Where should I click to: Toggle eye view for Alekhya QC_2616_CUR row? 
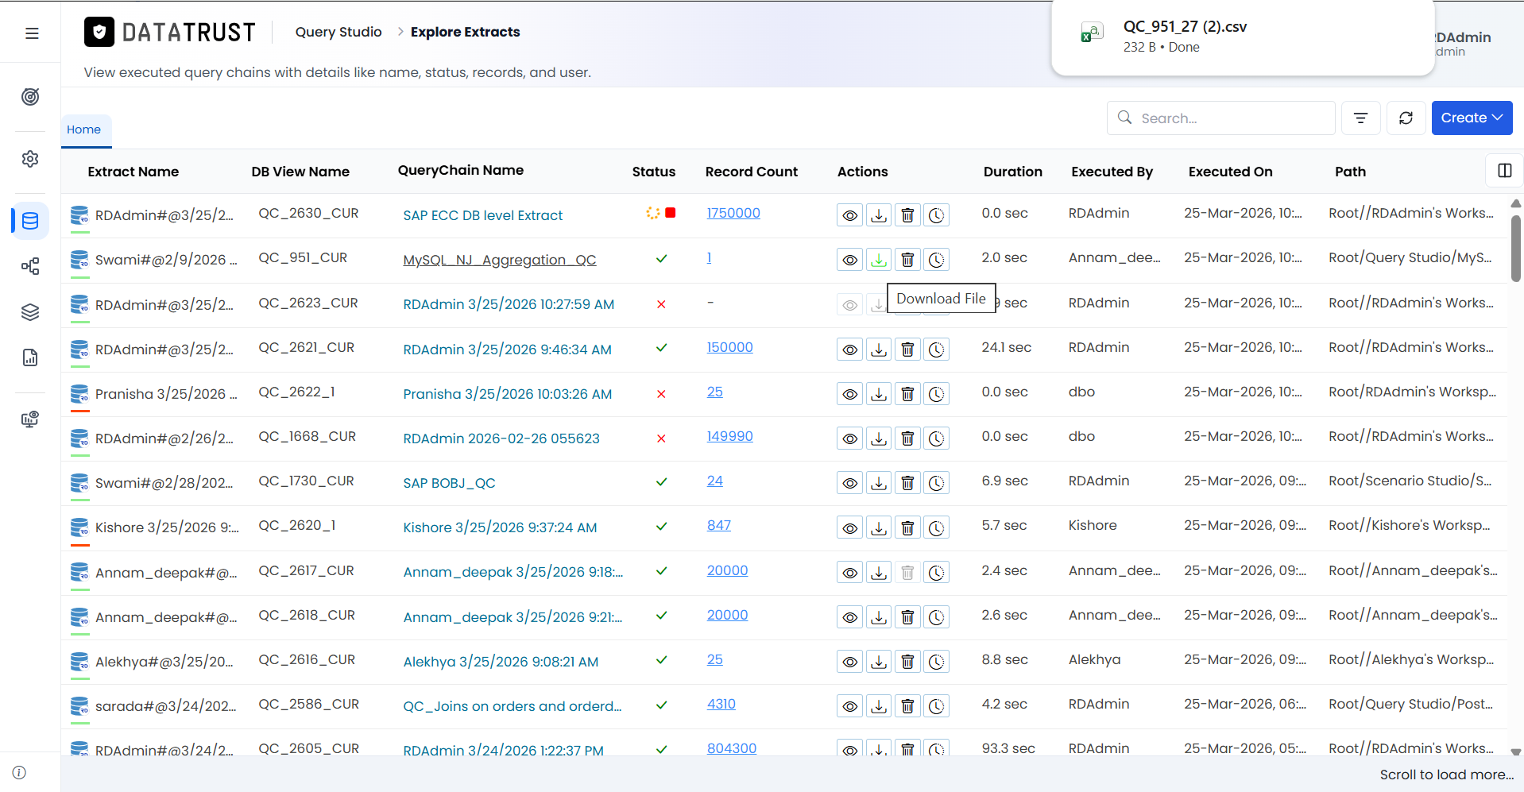849,661
